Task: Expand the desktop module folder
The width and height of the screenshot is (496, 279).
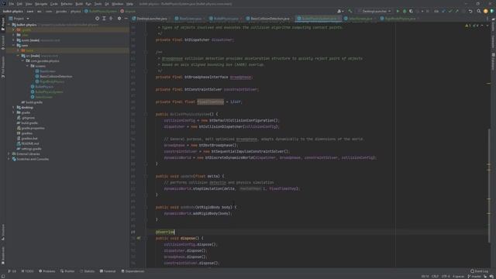Action: (13, 108)
